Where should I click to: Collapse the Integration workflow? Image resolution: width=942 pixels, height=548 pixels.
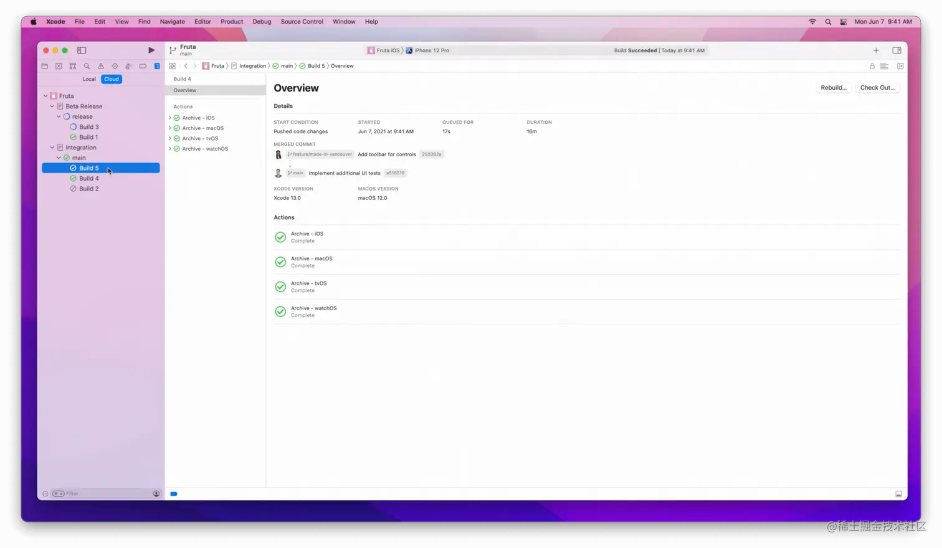[52, 148]
